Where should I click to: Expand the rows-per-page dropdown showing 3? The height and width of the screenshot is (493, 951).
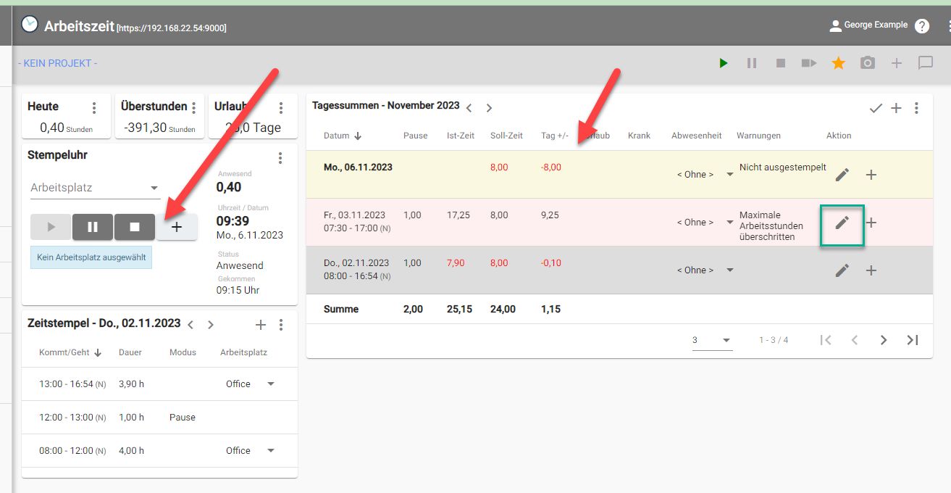(x=711, y=340)
